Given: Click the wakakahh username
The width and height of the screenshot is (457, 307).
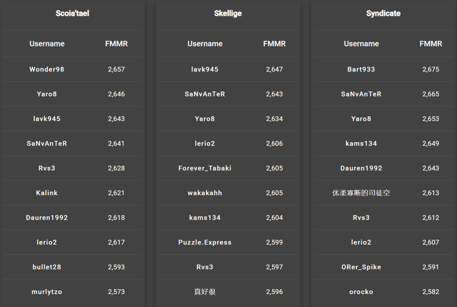Looking at the screenshot, I should [x=205, y=193].
